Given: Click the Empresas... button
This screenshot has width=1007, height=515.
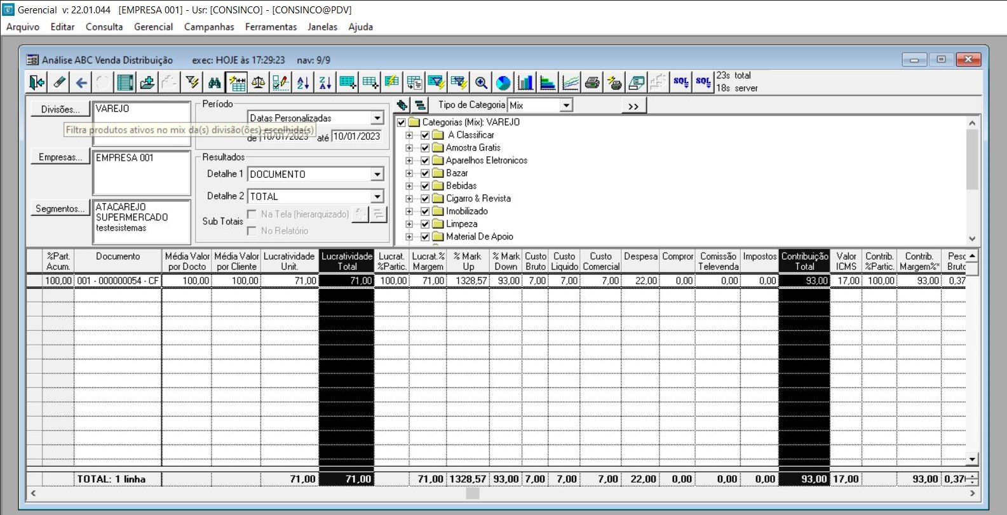Looking at the screenshot, I should (60, 157).
